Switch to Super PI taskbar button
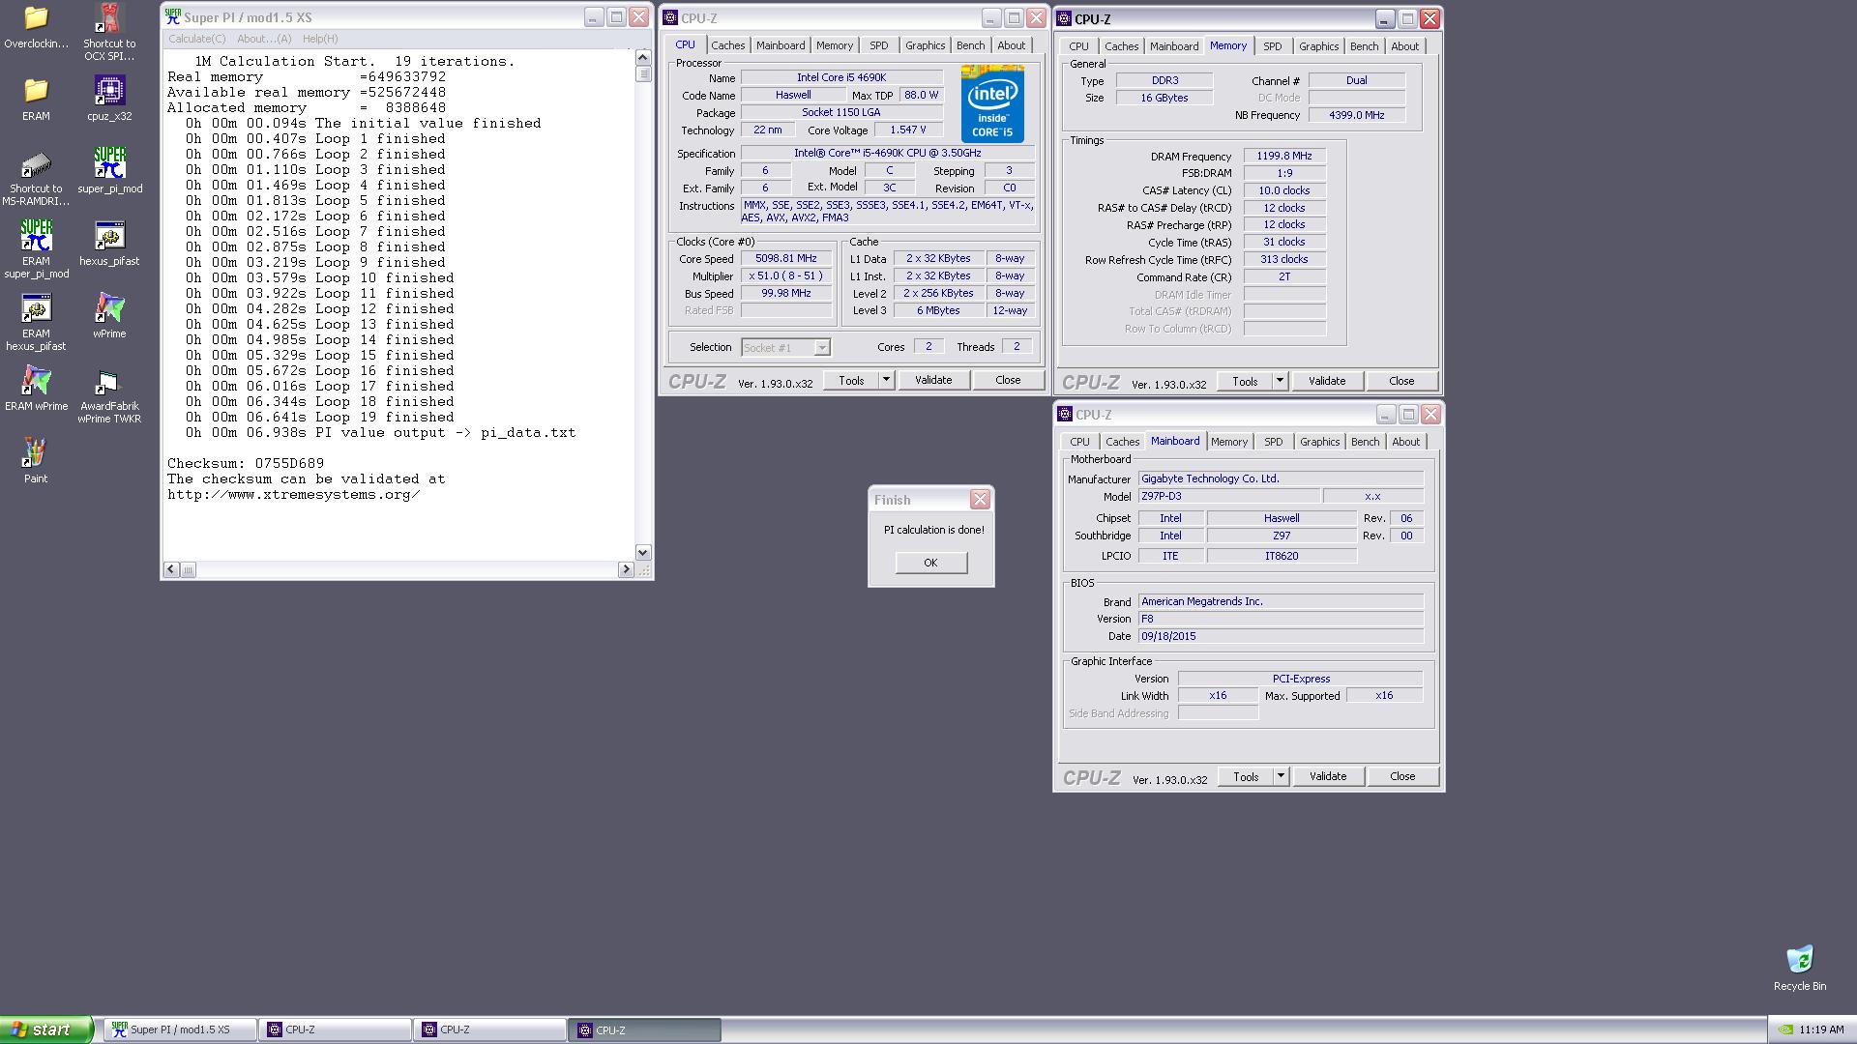Screen dimensions: 1857x1044 (x=181, y=1030)
